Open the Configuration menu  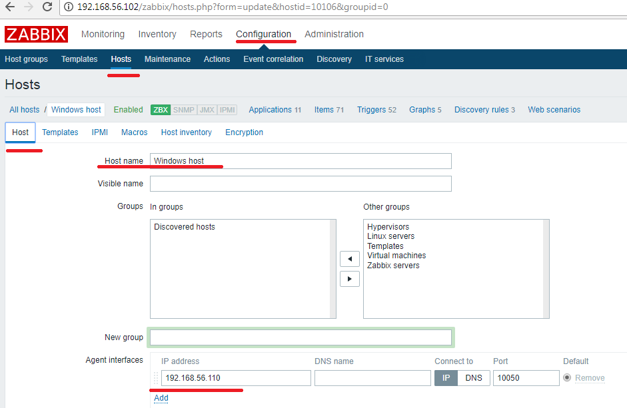pyautogui.click(x=263, y=35)
